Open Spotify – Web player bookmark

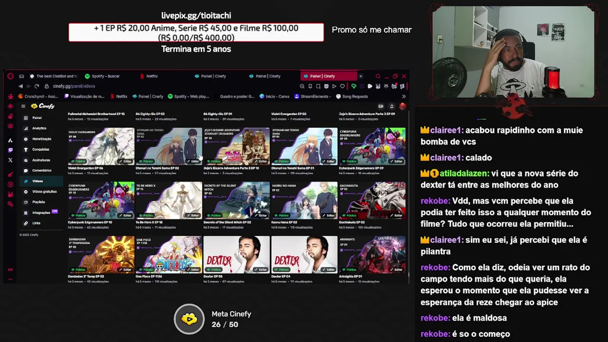coord(189,96)
